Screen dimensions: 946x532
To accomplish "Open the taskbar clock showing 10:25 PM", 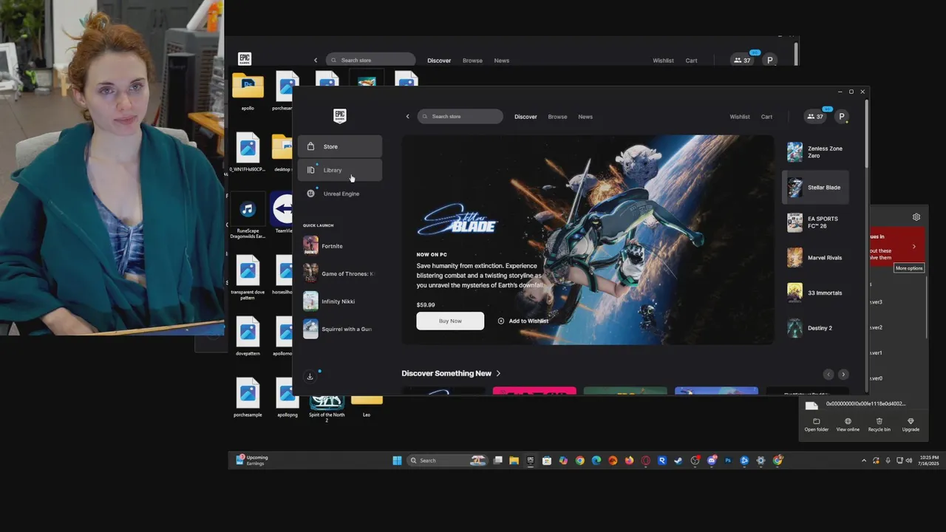I will coord(929,460).
